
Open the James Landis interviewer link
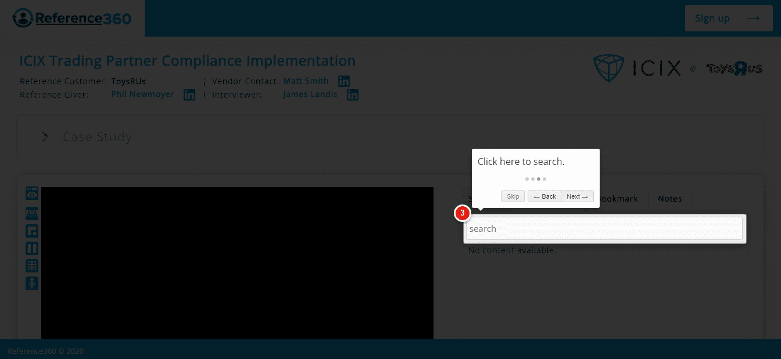point(310,94)
